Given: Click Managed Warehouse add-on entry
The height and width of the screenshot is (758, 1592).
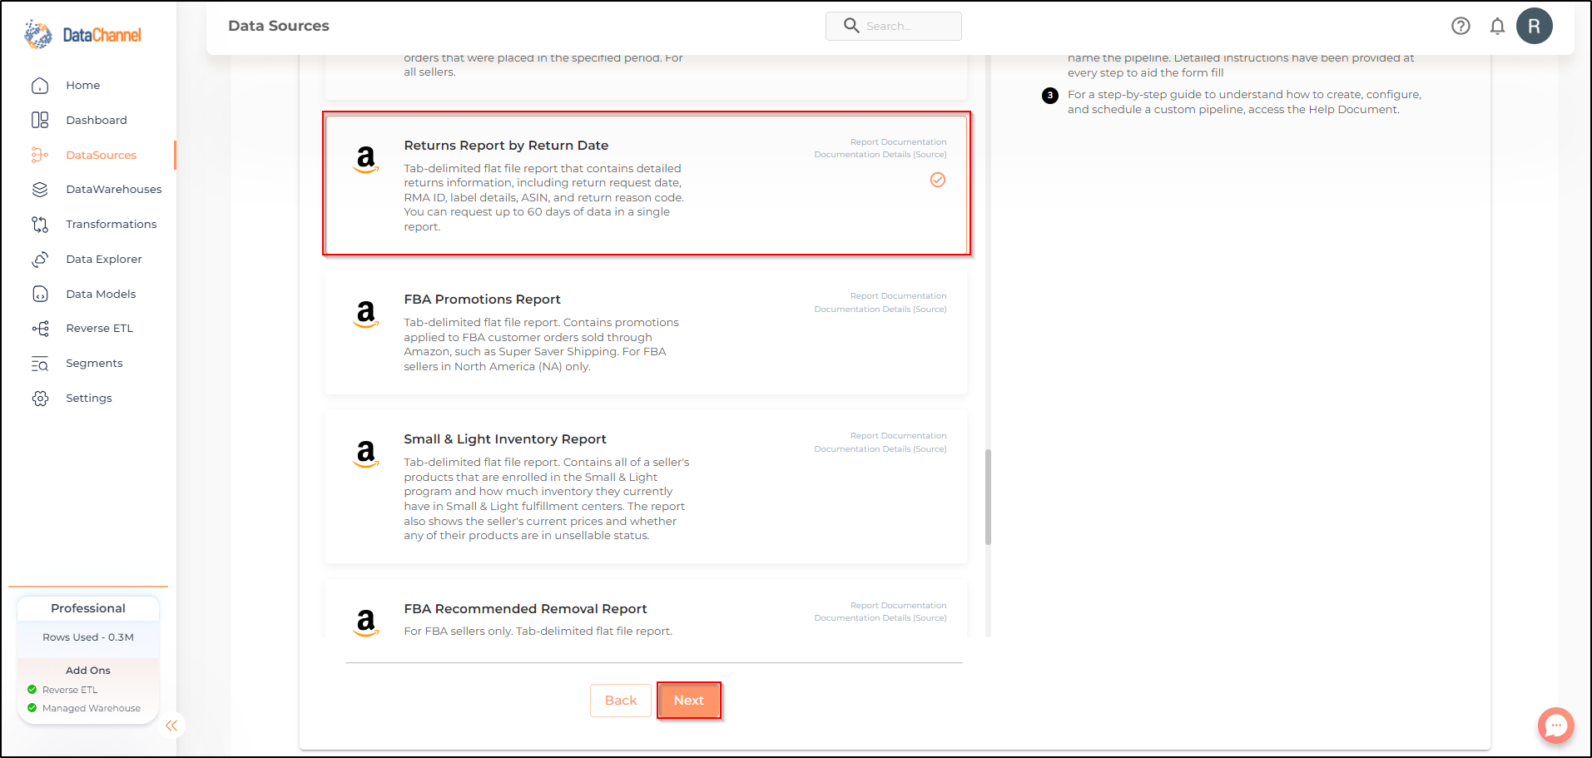Looking at the screenshot, I should click(x=84, y=709).
